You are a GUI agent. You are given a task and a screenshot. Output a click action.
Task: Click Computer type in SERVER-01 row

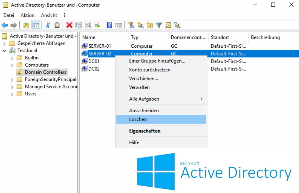141,46
